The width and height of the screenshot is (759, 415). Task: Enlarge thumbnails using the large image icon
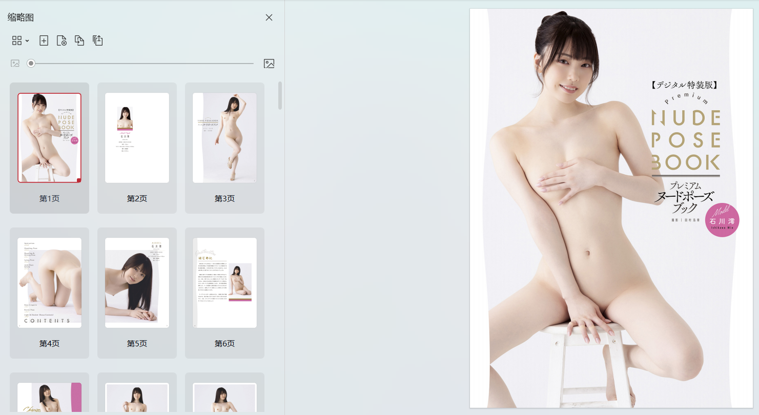click(x=269, y=64)
